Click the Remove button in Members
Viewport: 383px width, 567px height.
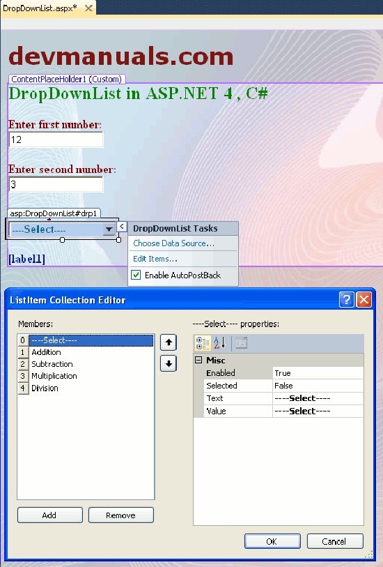tap(121, 515)
